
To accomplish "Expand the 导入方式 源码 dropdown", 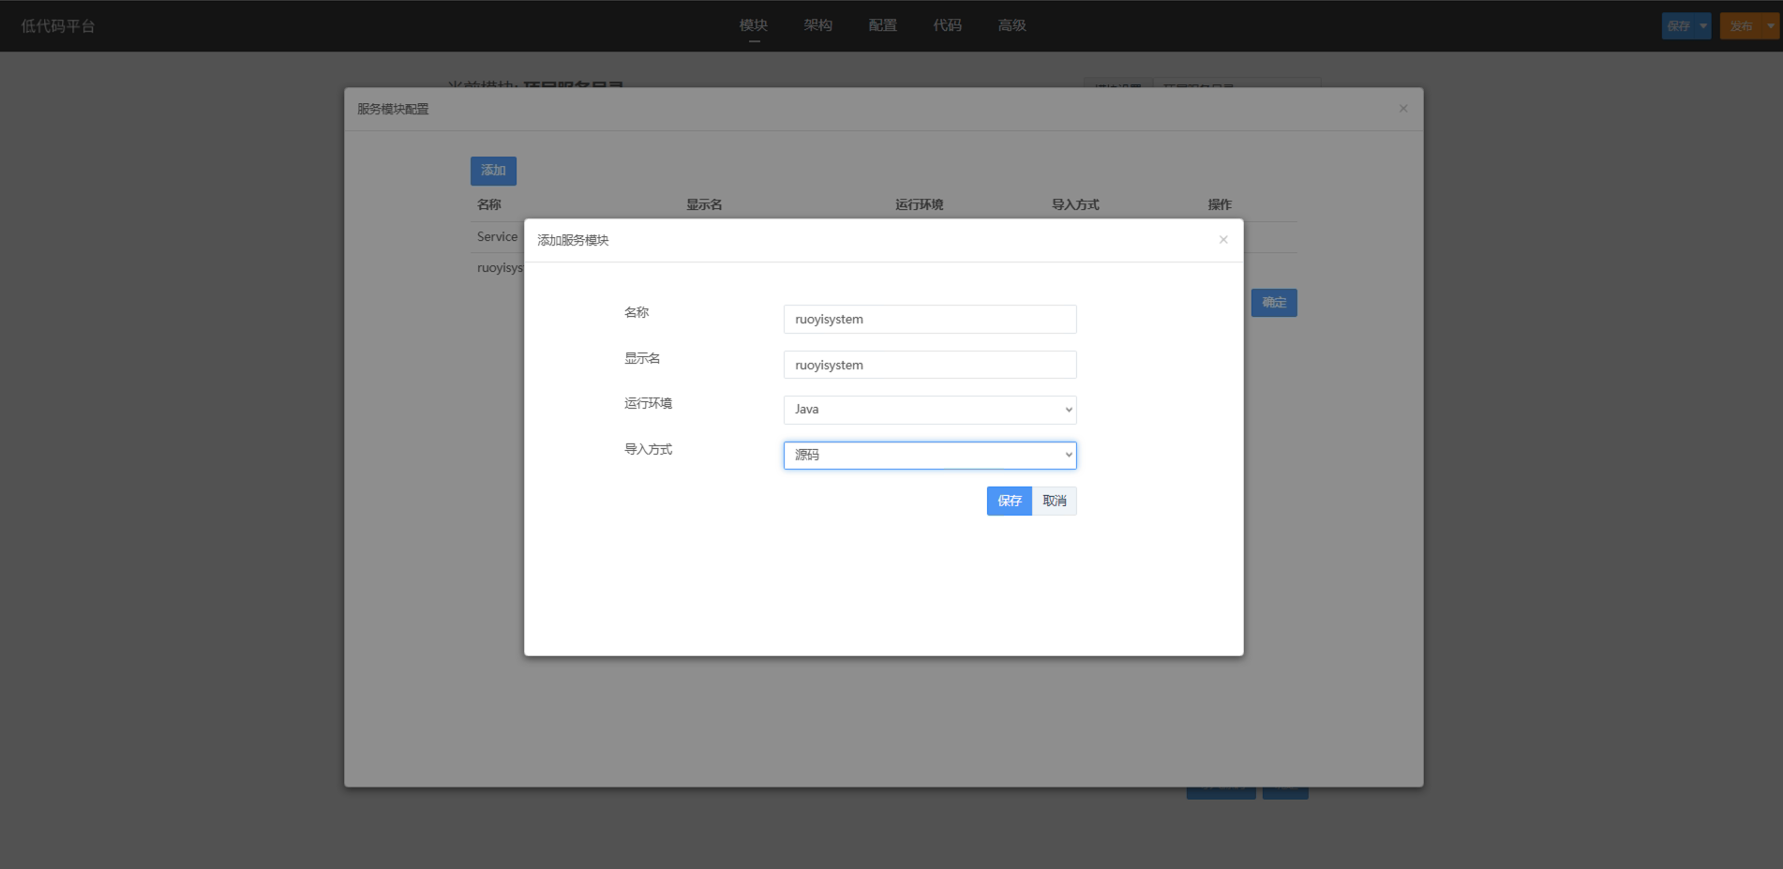I will 929,456.
